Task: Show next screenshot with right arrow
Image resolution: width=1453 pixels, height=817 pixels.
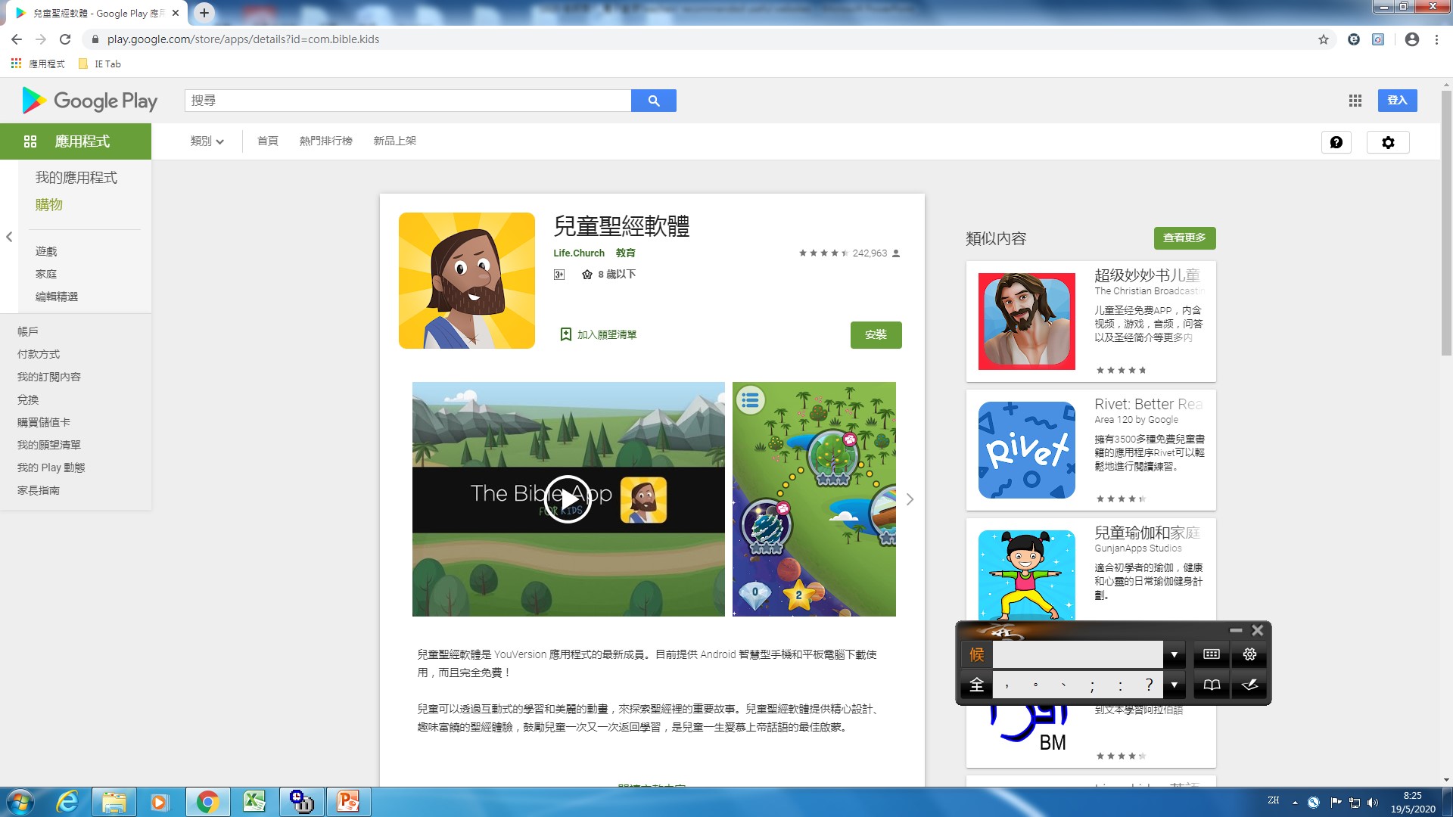Action: (910, 499)
